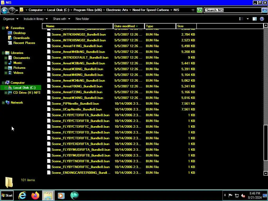Open Explorer Help icon
The image size is (268, 201).
[x=262, y=19]
